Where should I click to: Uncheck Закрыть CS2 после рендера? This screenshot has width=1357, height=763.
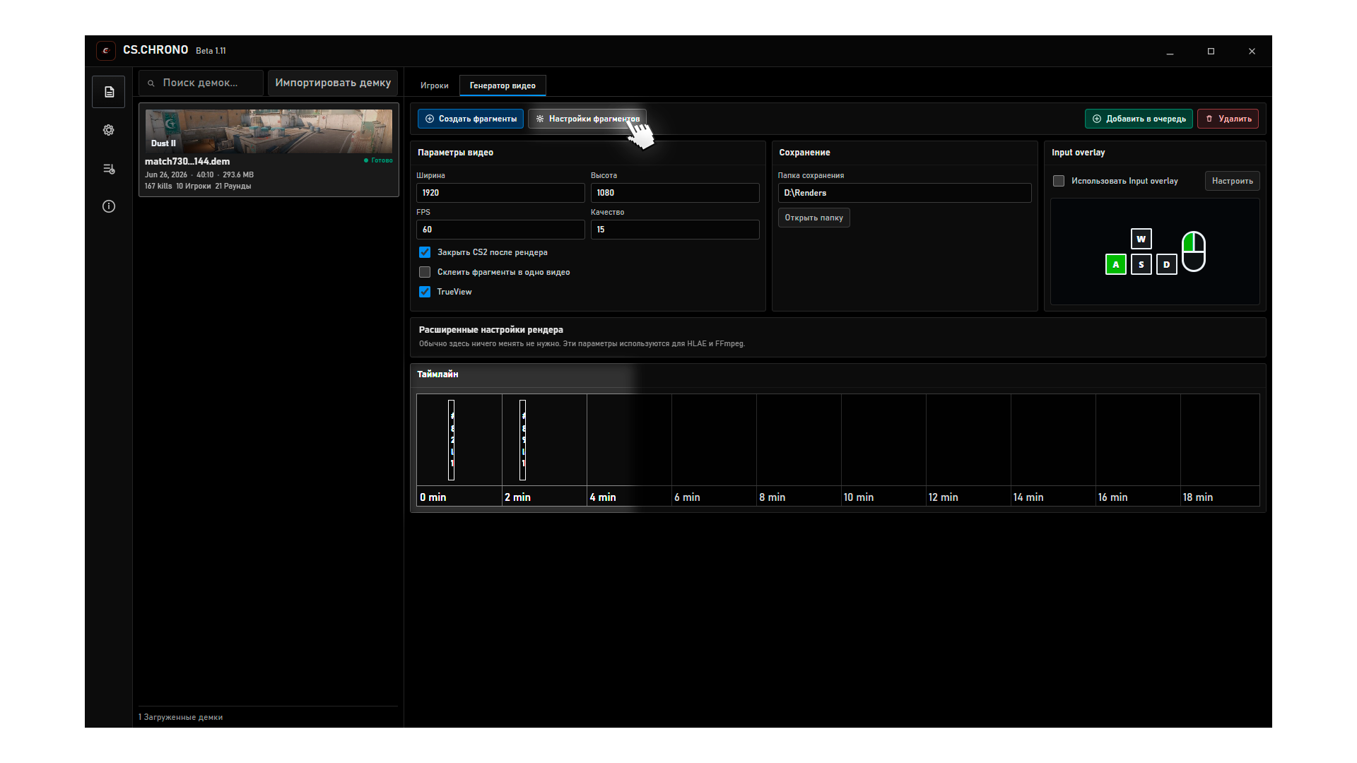[425, 252]
